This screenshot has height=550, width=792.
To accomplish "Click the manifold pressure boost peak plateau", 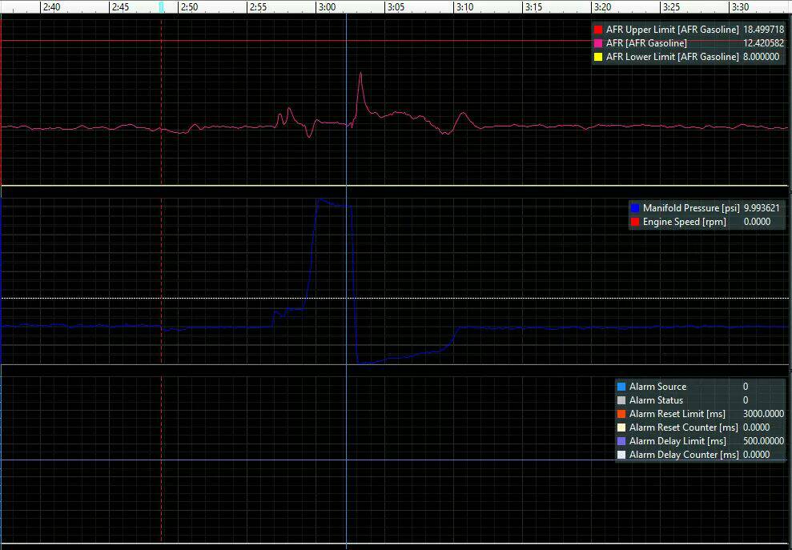I will [335, 203].
